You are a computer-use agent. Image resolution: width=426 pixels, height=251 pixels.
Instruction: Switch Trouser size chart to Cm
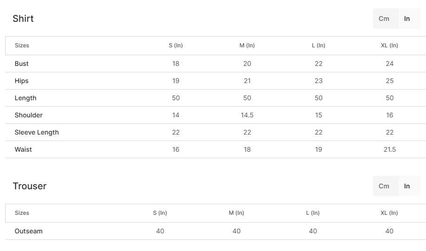coord(384,186)
